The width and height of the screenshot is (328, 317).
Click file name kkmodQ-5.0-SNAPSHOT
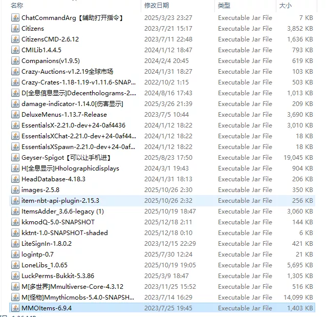tap(58, 222)
